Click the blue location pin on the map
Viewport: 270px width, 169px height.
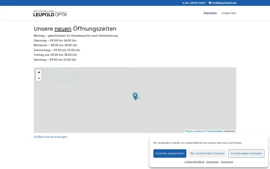pyautogui.click(x=135, y=96)
